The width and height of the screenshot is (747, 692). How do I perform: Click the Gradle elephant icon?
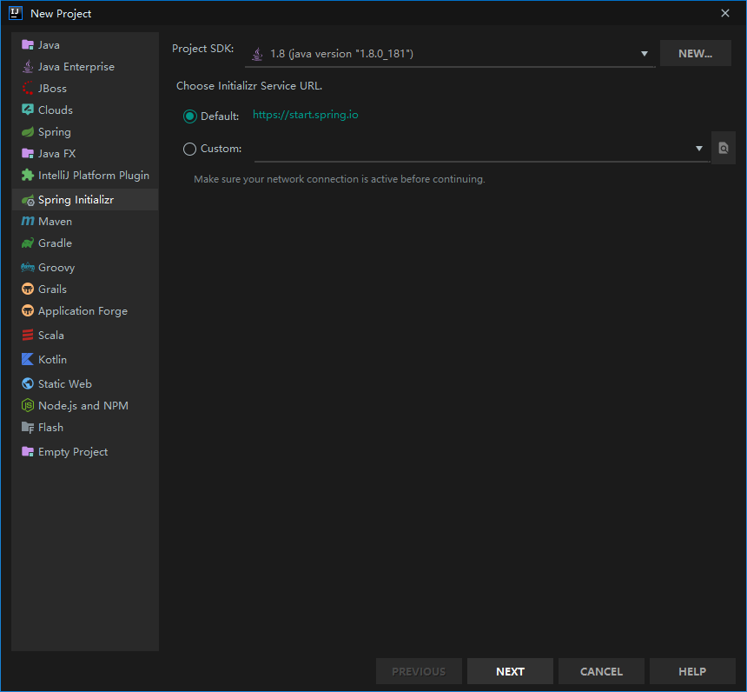point(28,243)
